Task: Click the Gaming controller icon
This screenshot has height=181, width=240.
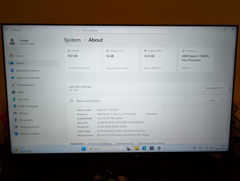Action: coord(15,113)
